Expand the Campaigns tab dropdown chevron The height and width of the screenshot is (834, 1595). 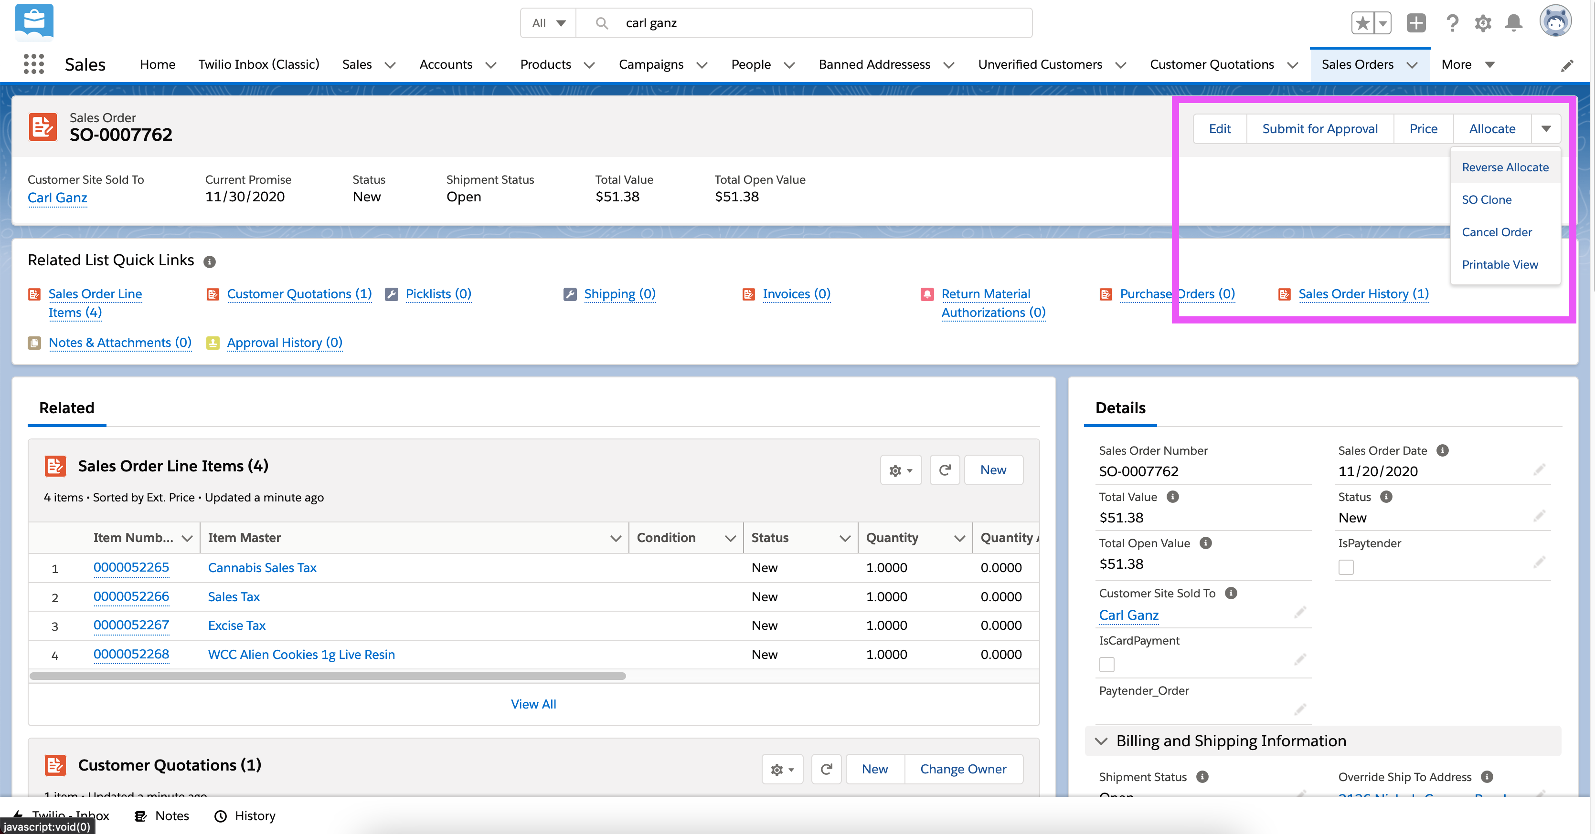[702, 65]
